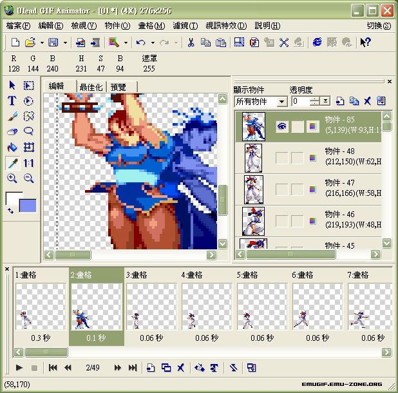Screen dimensions: 398x393
Task: Select the Zoom In magnifier tool
Action: 12,178
